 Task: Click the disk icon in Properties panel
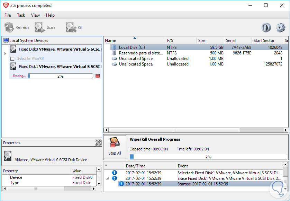[x=8, y=156]
